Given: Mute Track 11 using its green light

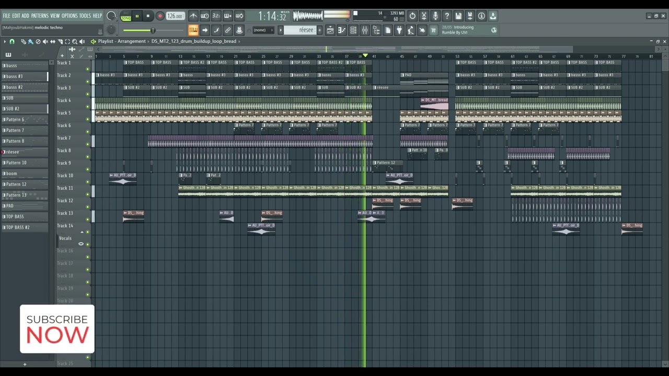Looking at the screenshot, I should (87, 194).
